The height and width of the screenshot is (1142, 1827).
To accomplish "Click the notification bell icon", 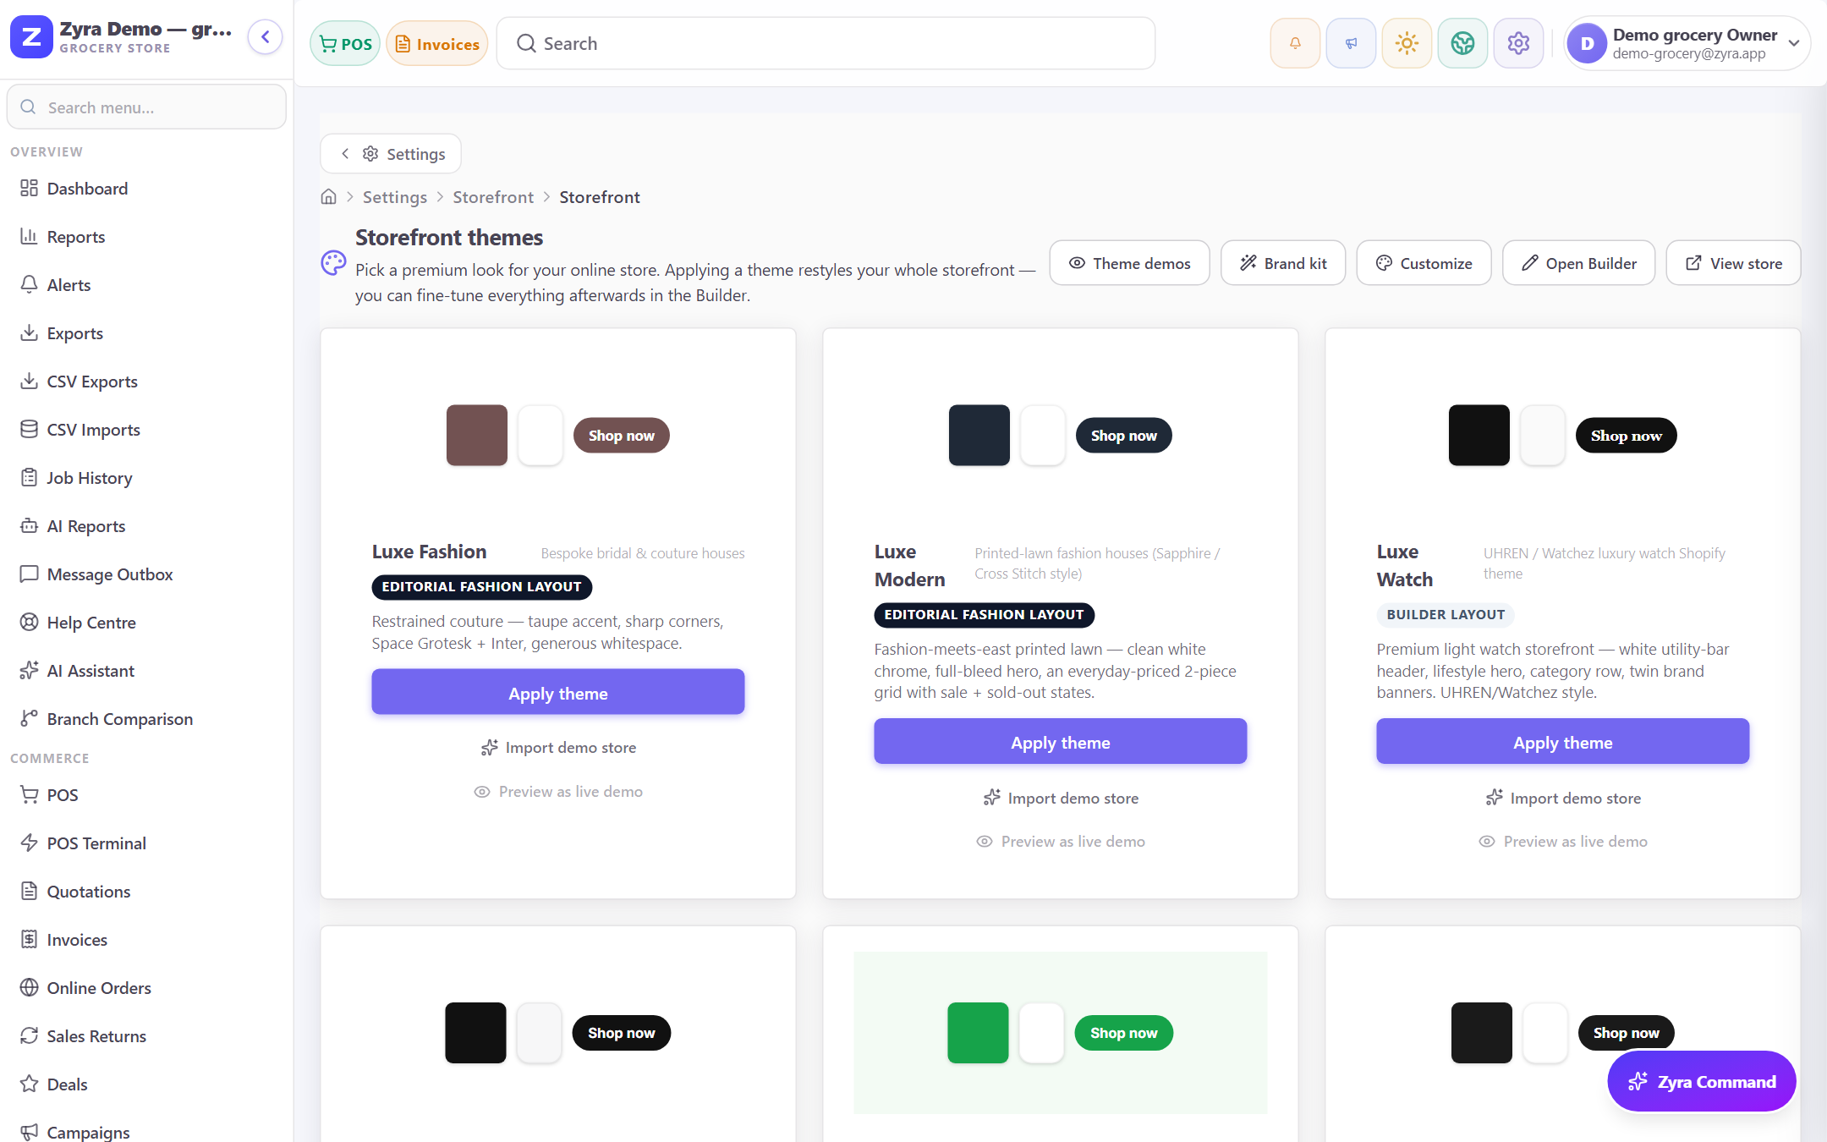I will coord(1295,43).
